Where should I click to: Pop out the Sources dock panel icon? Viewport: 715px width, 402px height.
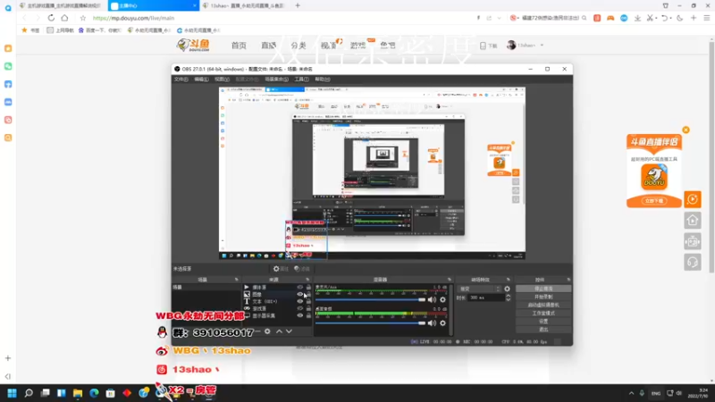pos(307,280)
